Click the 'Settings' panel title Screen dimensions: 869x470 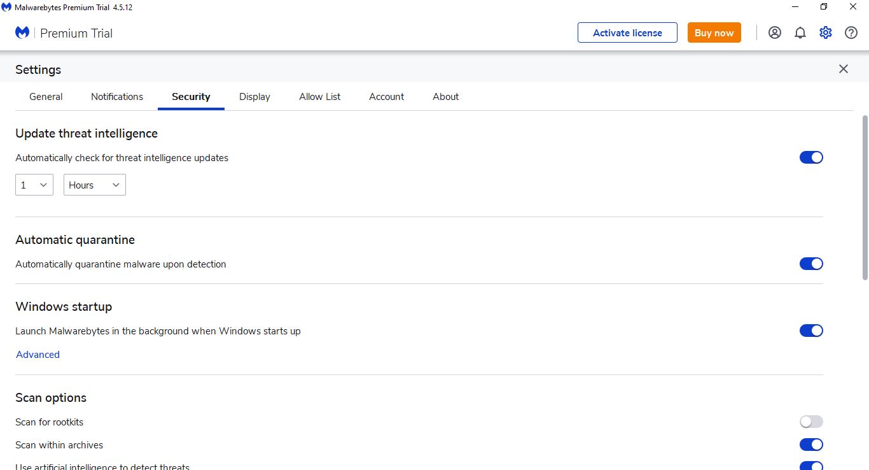[38, 69]
